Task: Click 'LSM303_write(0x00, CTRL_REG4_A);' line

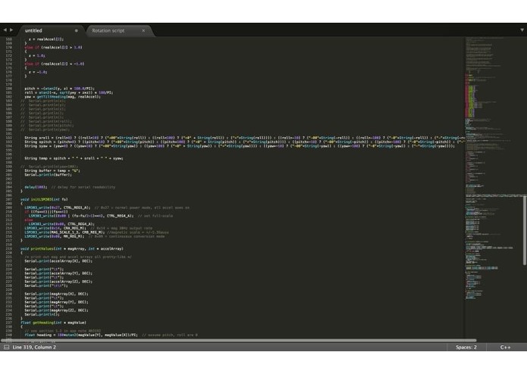Action: tap(61, 224)
